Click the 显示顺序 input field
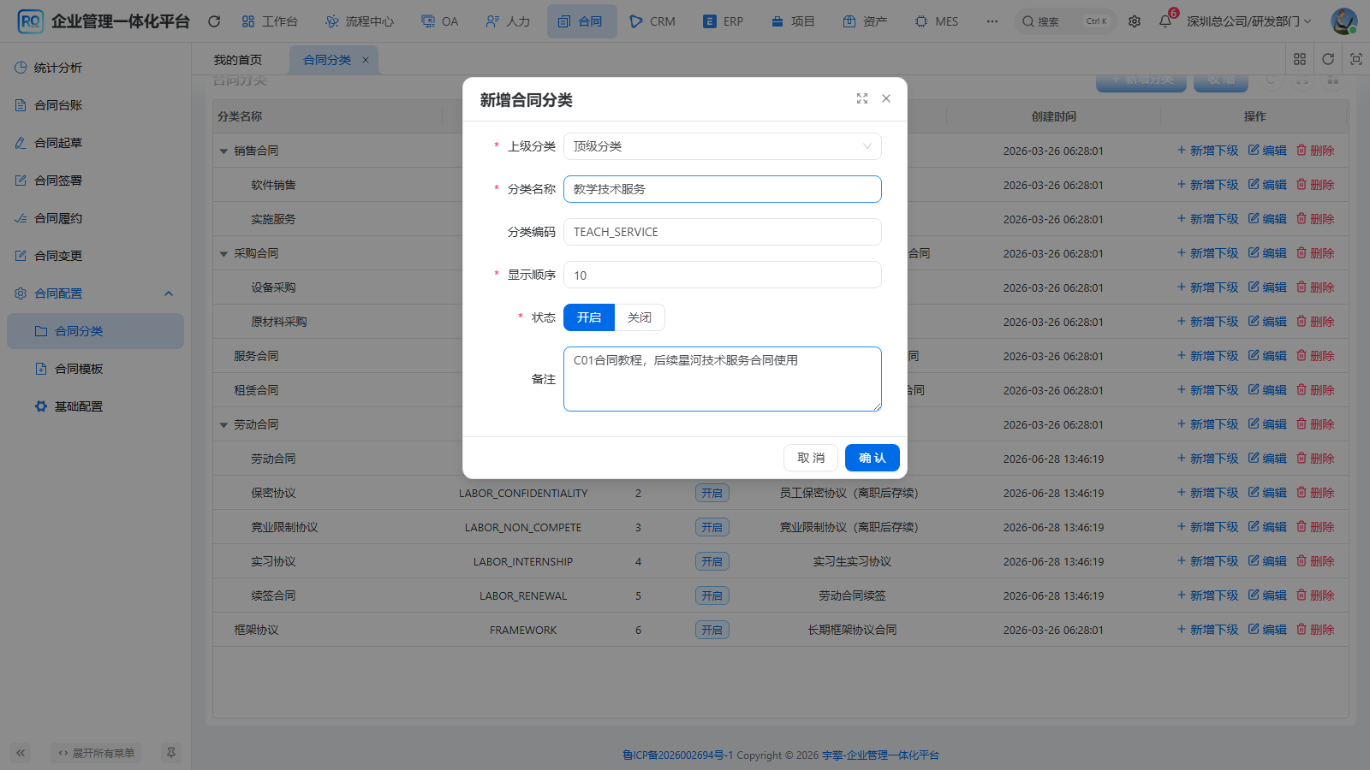The image size is (1370, 770). [x=723, y=275]
